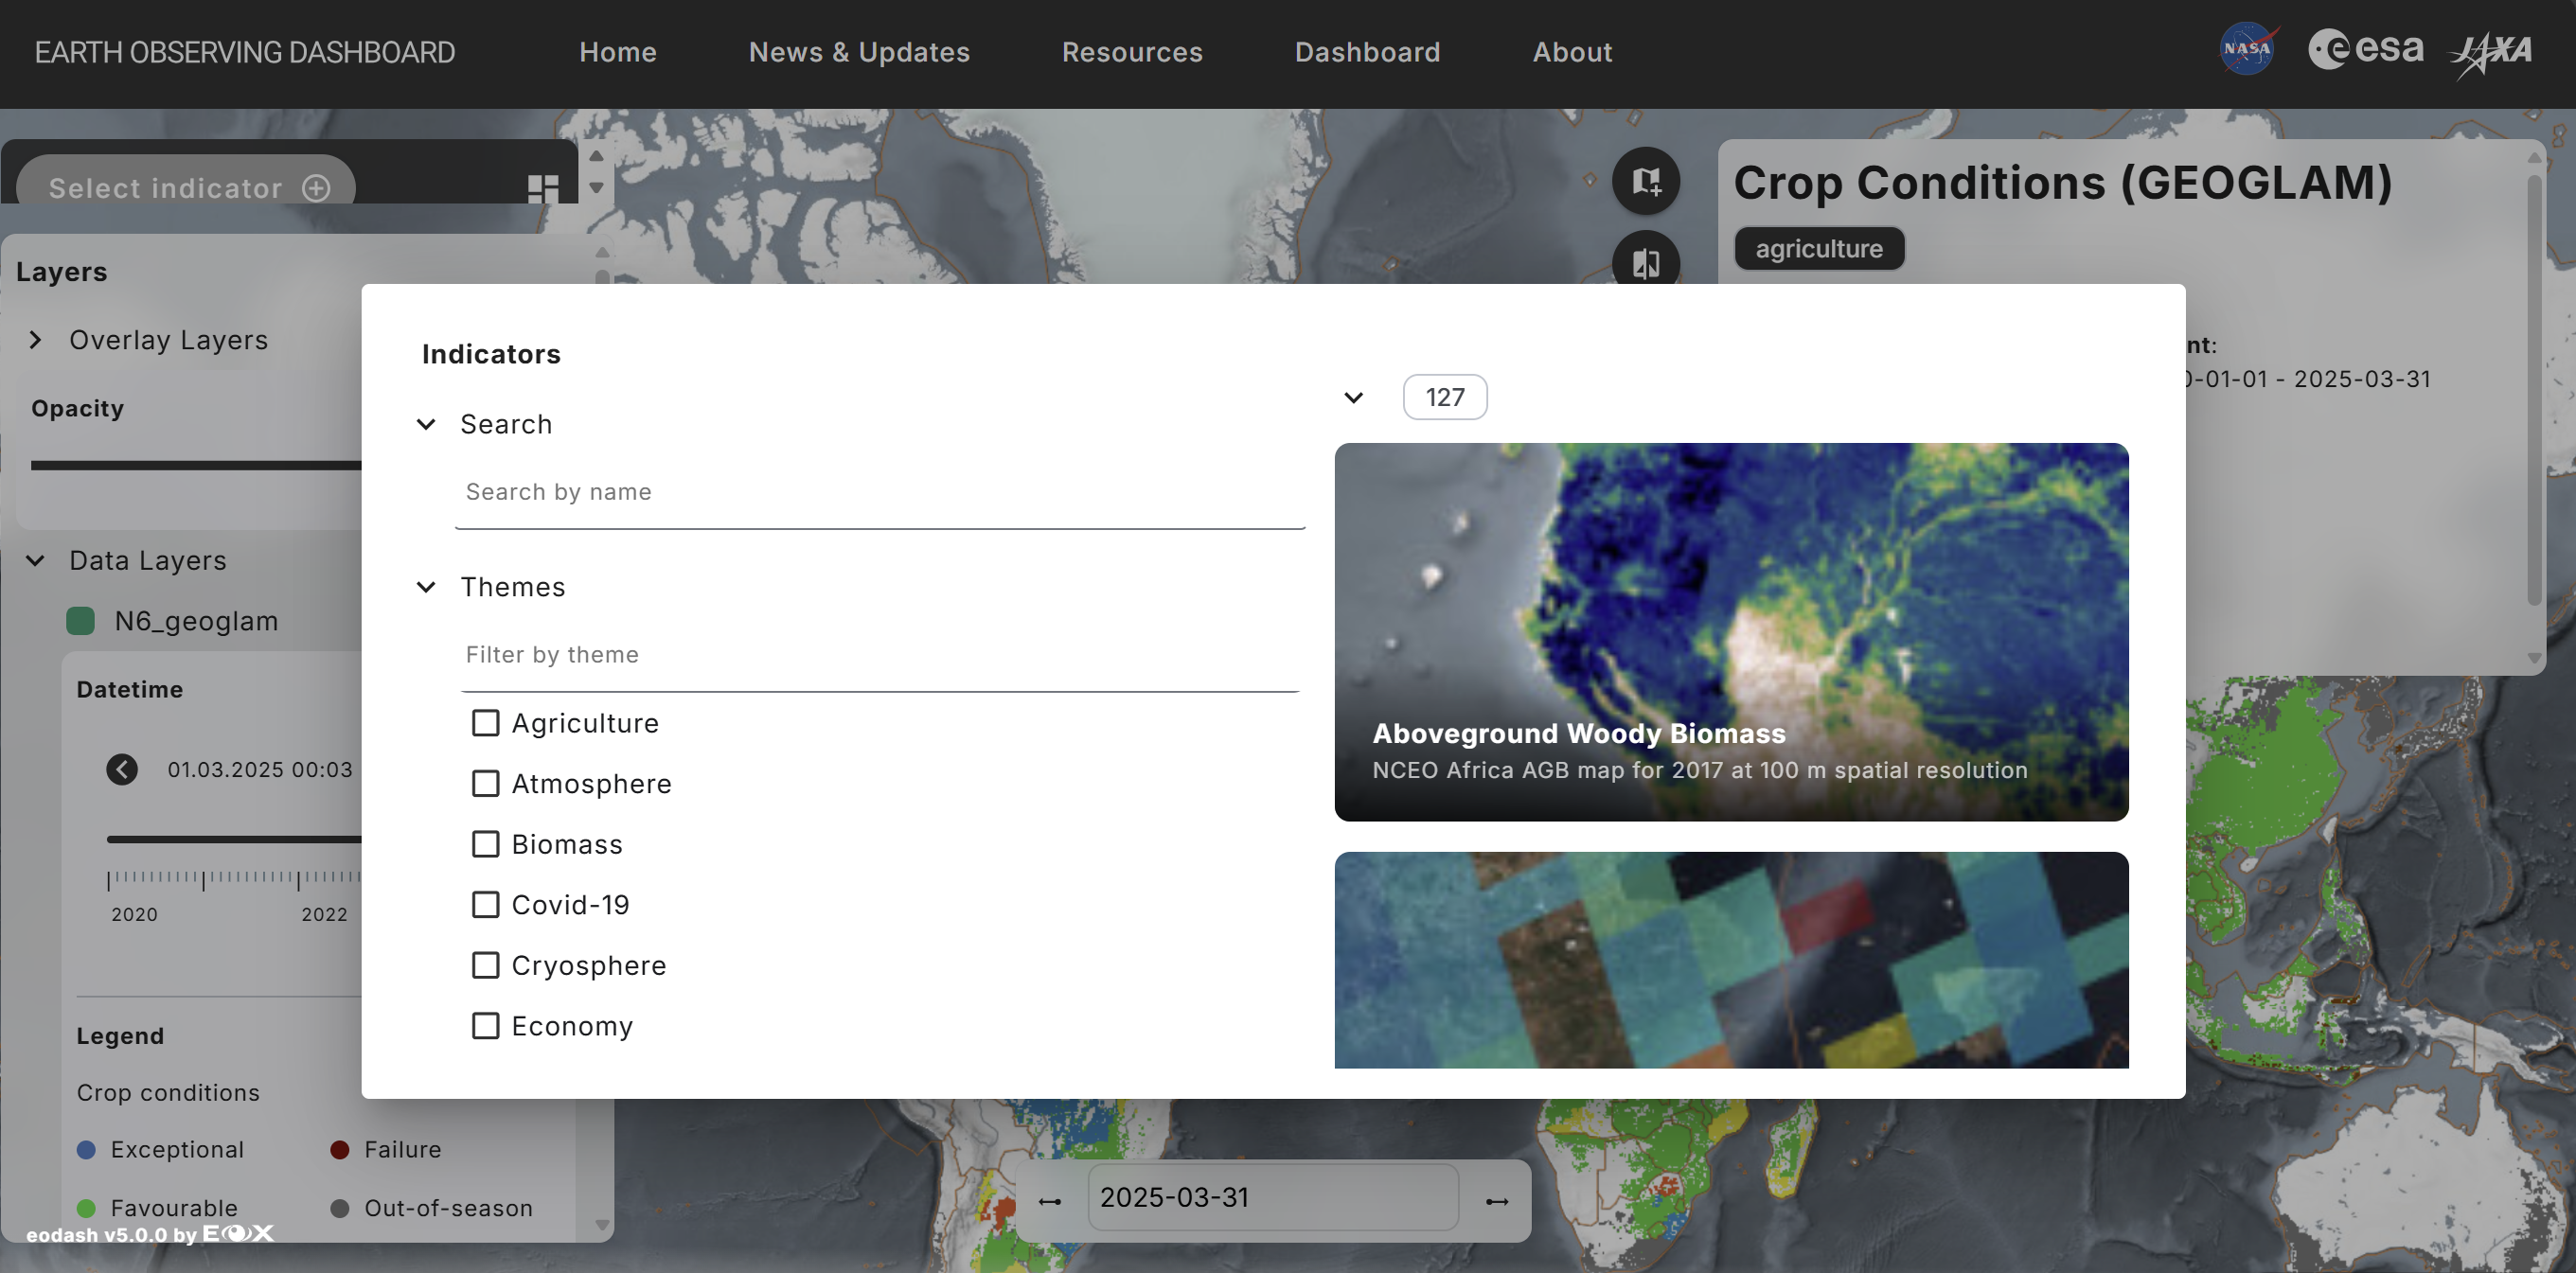Click the Crop conditions legend title
Screen dimensions: 2576x1273
[x=168, y=1092]
